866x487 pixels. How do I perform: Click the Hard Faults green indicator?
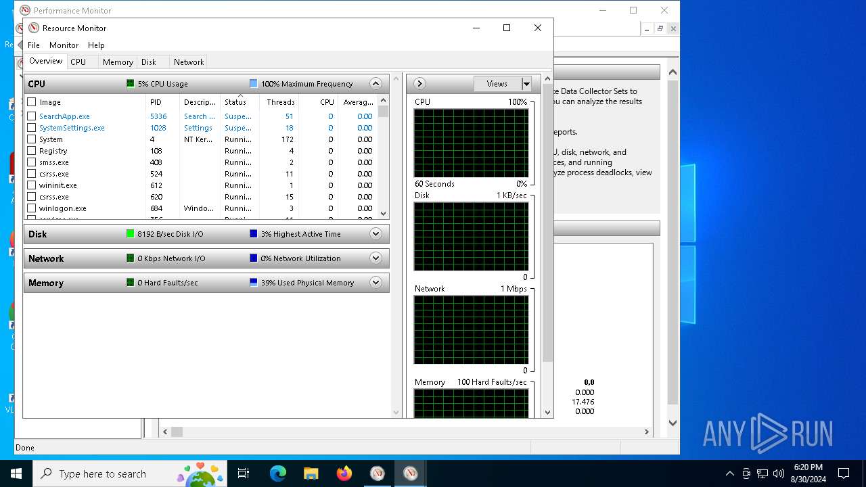click(x=130, y=283)
